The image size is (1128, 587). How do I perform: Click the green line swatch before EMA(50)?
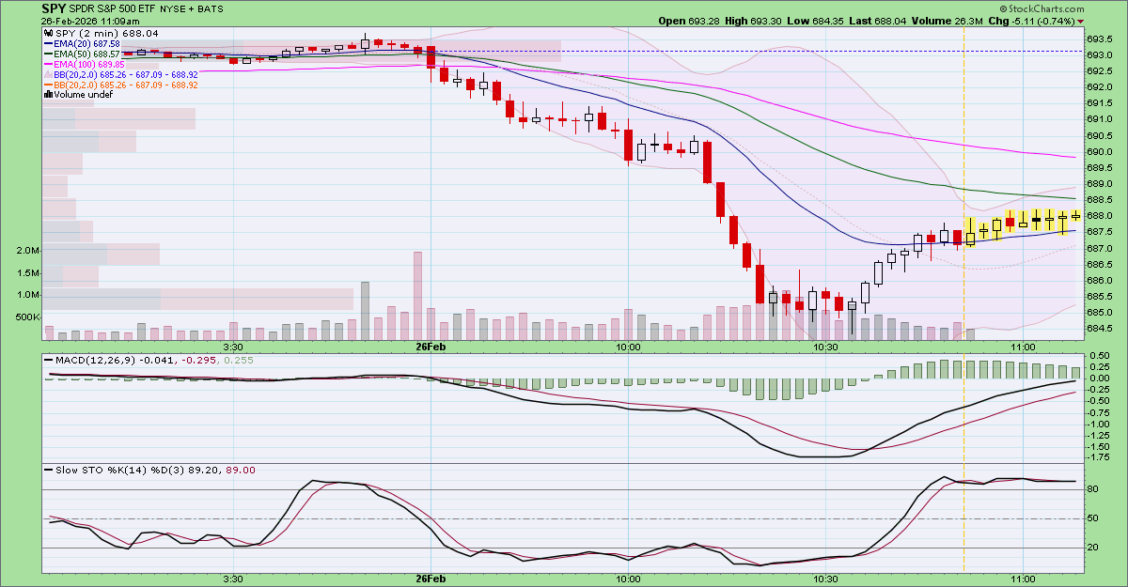pos(50,54)
